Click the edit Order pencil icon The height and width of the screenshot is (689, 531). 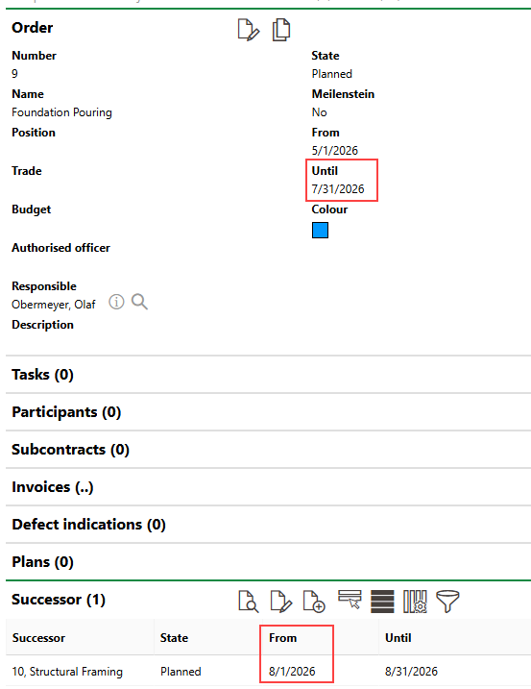(x=249, y=30)
